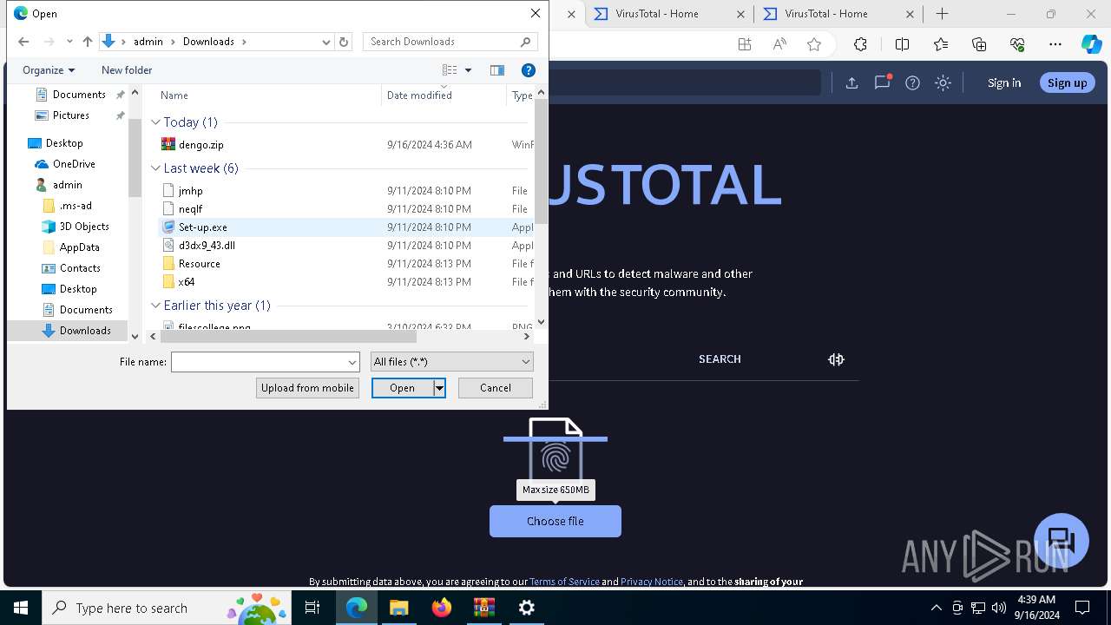
Task: Click the Sign up button
Action: coord(1068,83)
